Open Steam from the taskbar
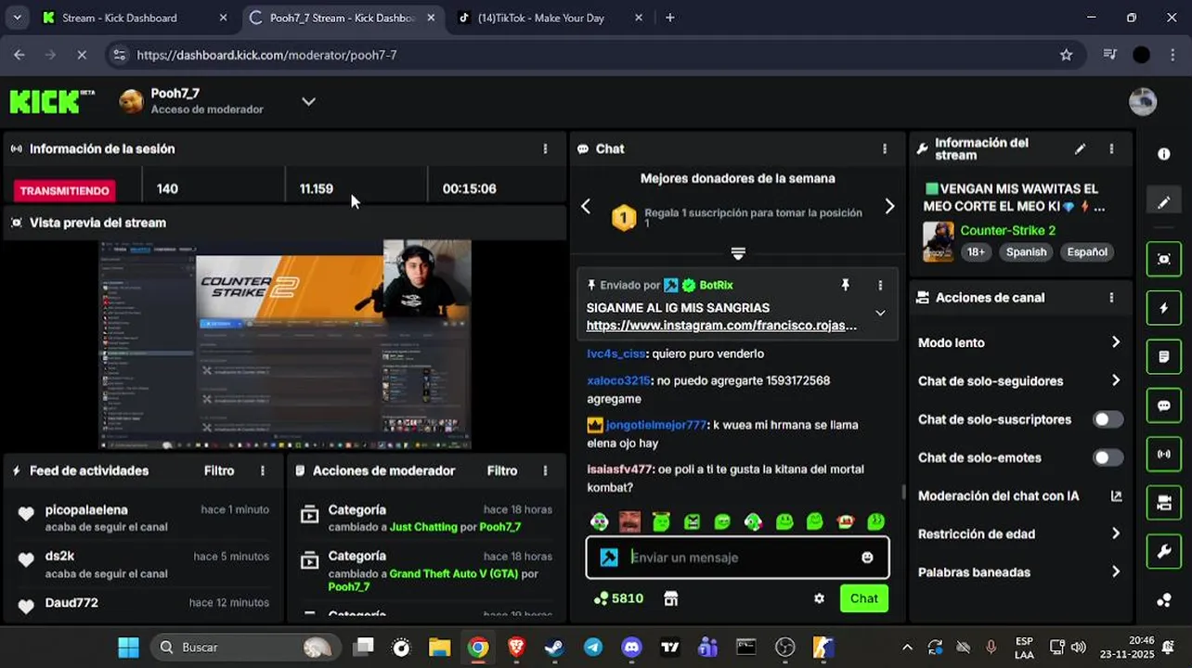Viewport: 1192px width, 668px height. (x=554, y=647)
